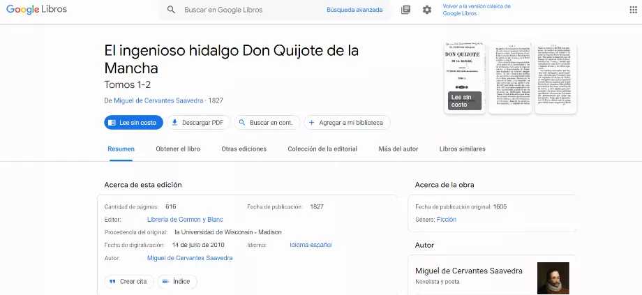Click the Cervantes portrait image
The width and height of the screenshot is (642, 295).
[x=553, y=278]
